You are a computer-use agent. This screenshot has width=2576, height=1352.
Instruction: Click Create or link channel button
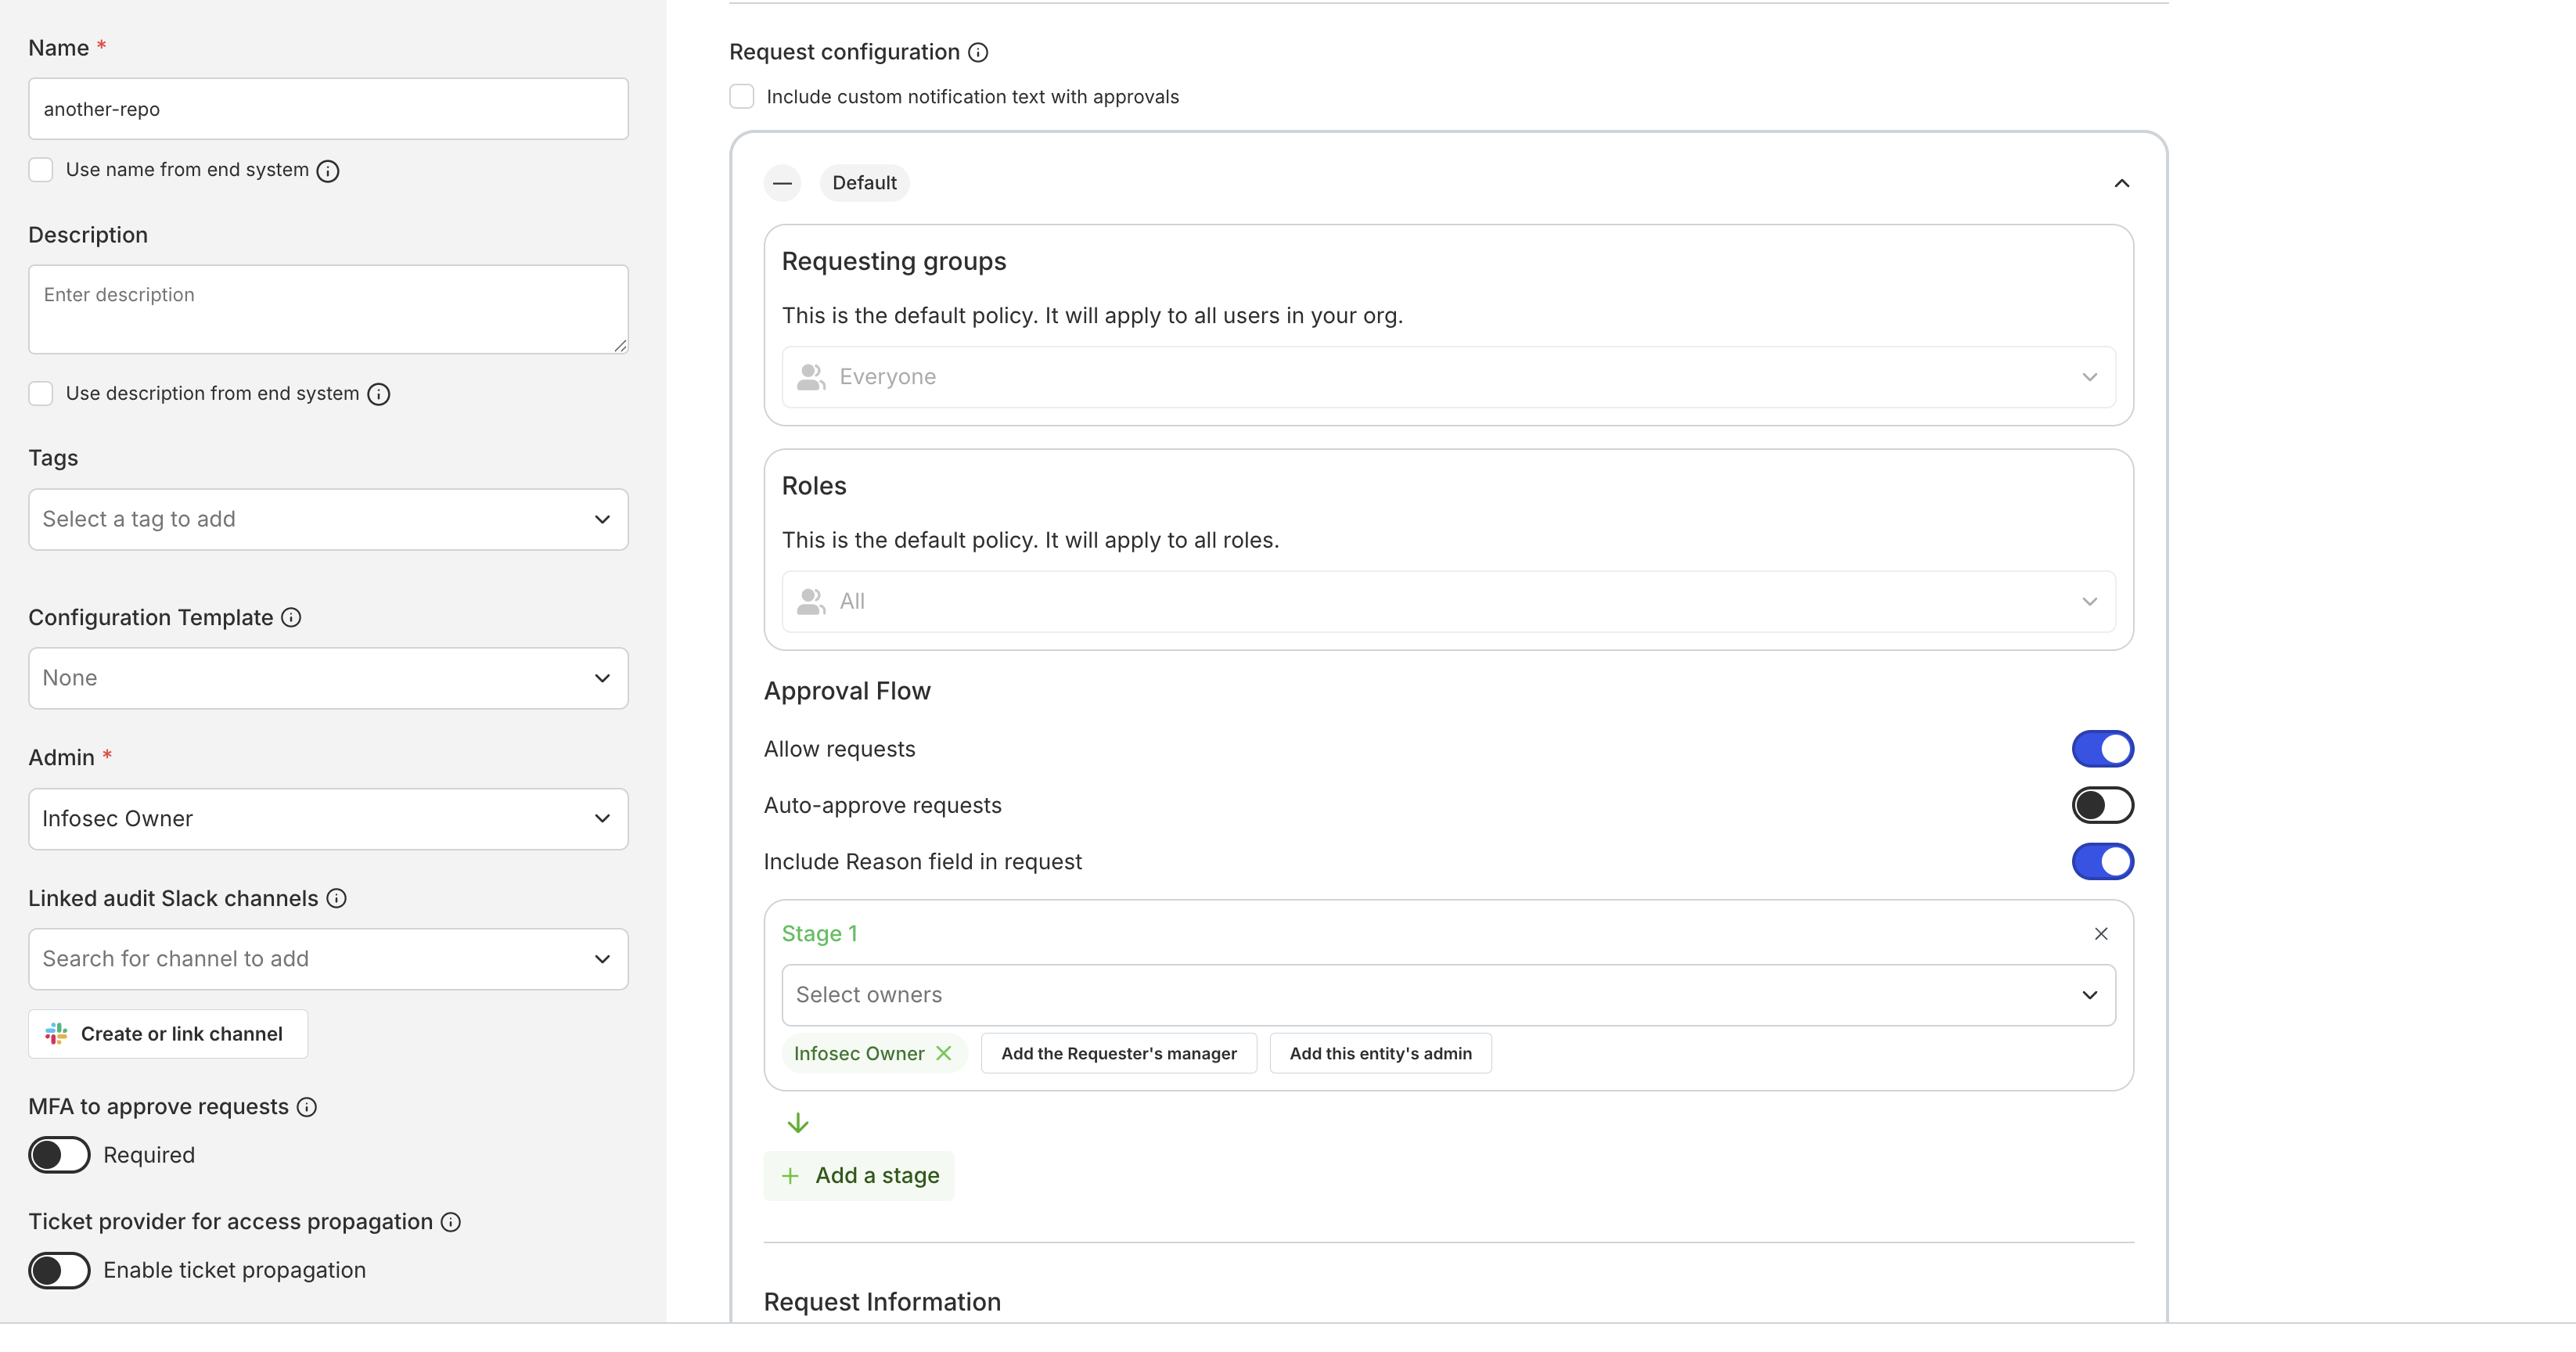click(168, 1034)
